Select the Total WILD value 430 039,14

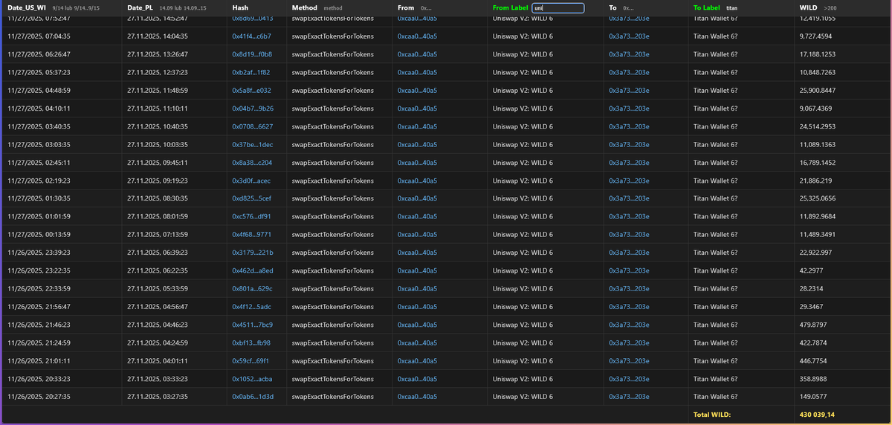click(x=818, y=415)
